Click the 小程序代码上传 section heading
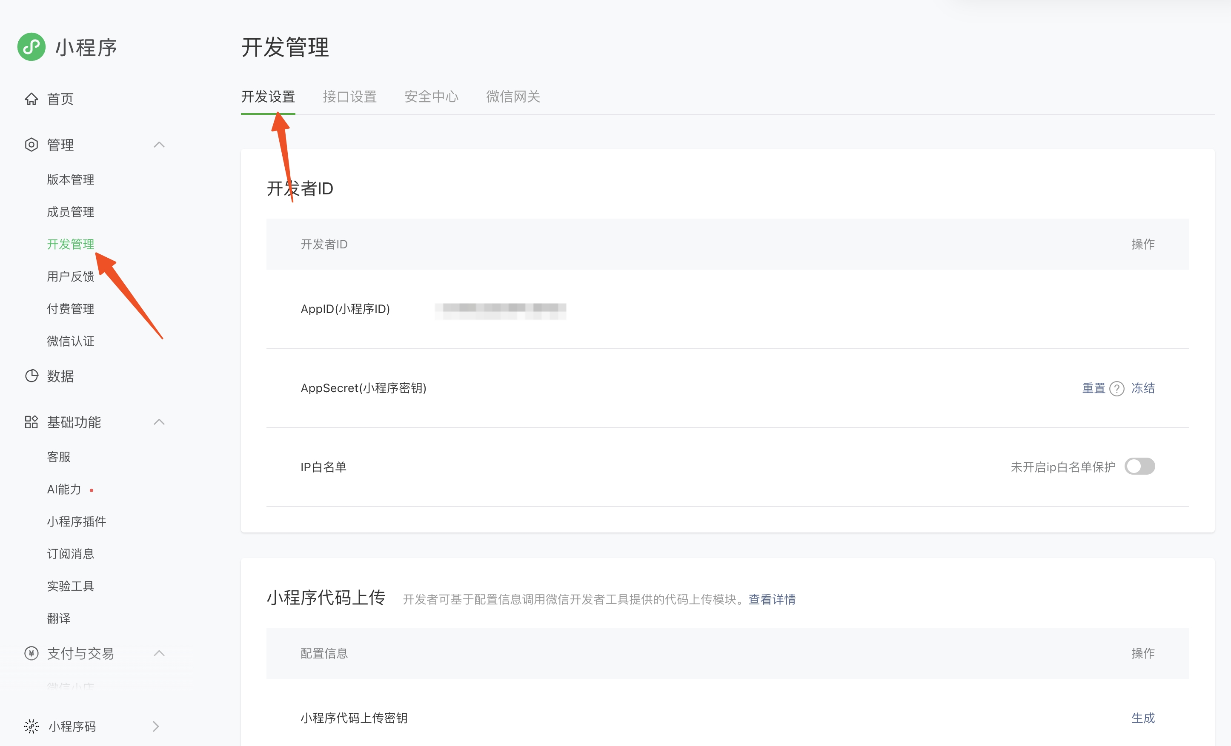The width and height of the screenshot is (1231, 746). tap(326, 597)
